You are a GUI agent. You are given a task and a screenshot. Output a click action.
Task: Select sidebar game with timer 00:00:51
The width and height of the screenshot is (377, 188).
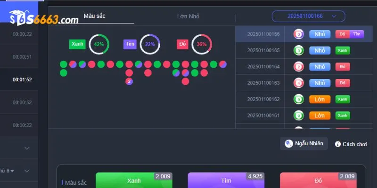19,57
